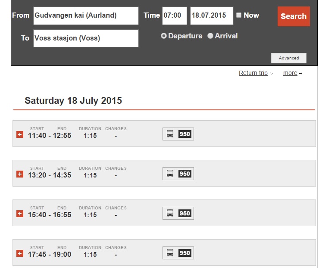Open the Advanced search options

[288, 58]
